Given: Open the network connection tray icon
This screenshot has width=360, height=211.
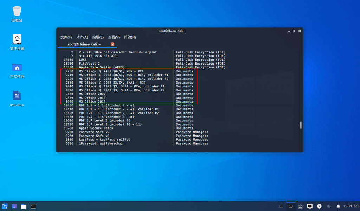Looking at the screenshot, I should 310,206.
